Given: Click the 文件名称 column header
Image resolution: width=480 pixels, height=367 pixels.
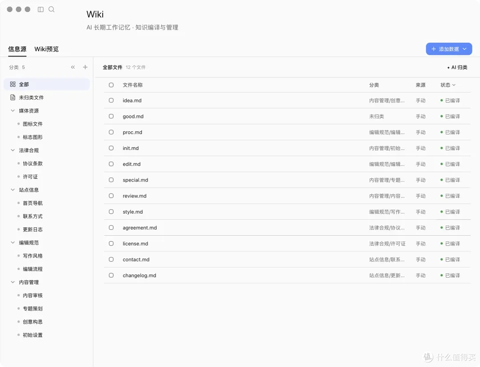Looking at the screenshot, I should click(132, 85).
